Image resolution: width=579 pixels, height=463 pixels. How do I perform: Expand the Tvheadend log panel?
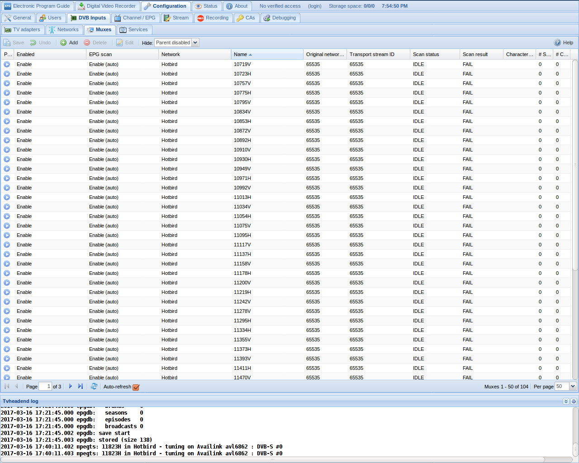(x=566, y=401)
